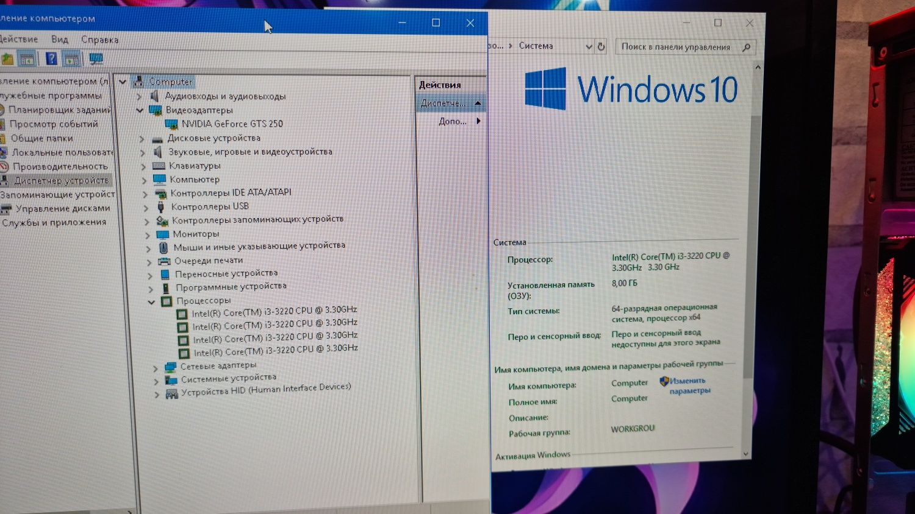Click the Системные устройства icon
The image size is (915, 514).
(171, 380)
